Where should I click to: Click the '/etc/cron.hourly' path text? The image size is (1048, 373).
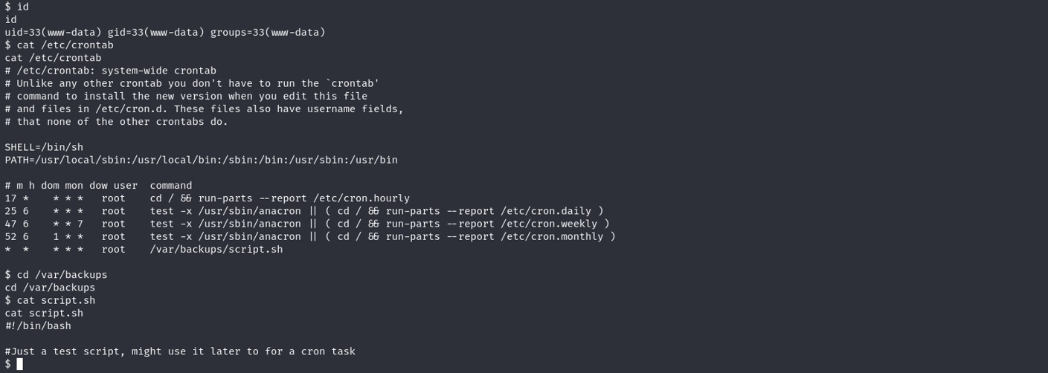pos(361,198)
